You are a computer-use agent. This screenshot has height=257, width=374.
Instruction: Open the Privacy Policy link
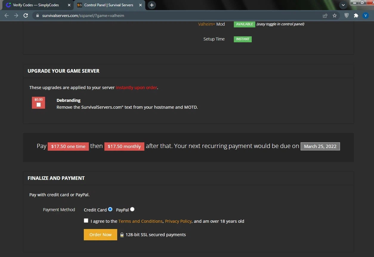178,221
